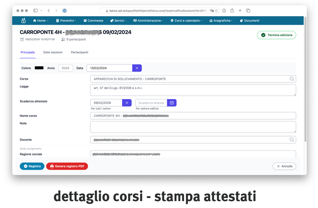Open a new Safari tab with plus
Image resolution: width=318 pixels, height=208 pixels.
pyautogui.click(x=240, y=11)
